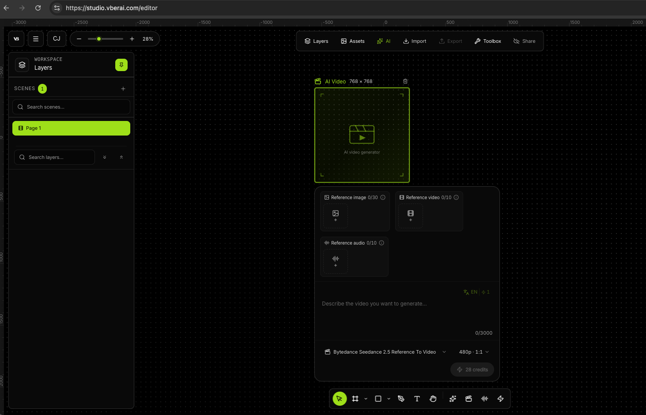Add a reference image
Viewport: 646px width, 415px height.
tap(336, 216)
